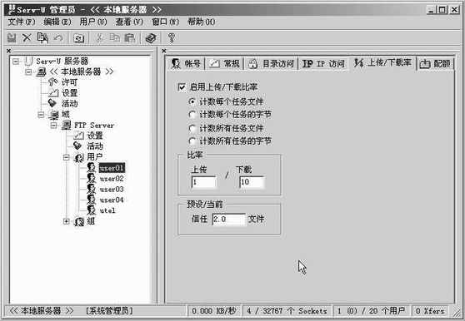This screenshot has height=321, width=465.
Task: Click the toolbar Copy documents icon
Action: click(x=115, y=38)
